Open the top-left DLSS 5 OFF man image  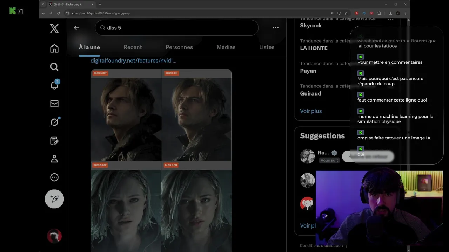(126, 115)
